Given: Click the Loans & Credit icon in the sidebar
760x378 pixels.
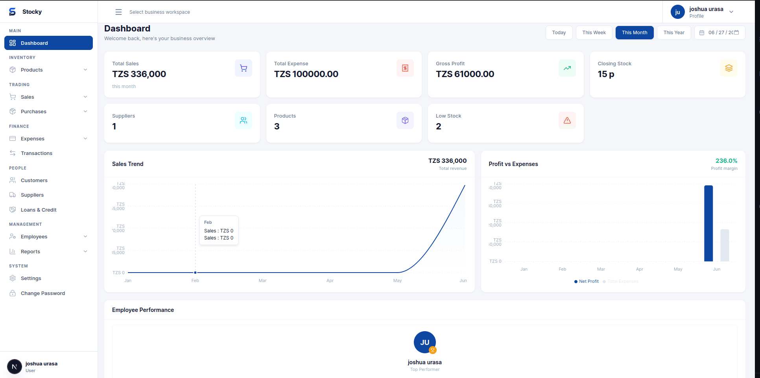Looking at the screenshot, I should 13,210.
